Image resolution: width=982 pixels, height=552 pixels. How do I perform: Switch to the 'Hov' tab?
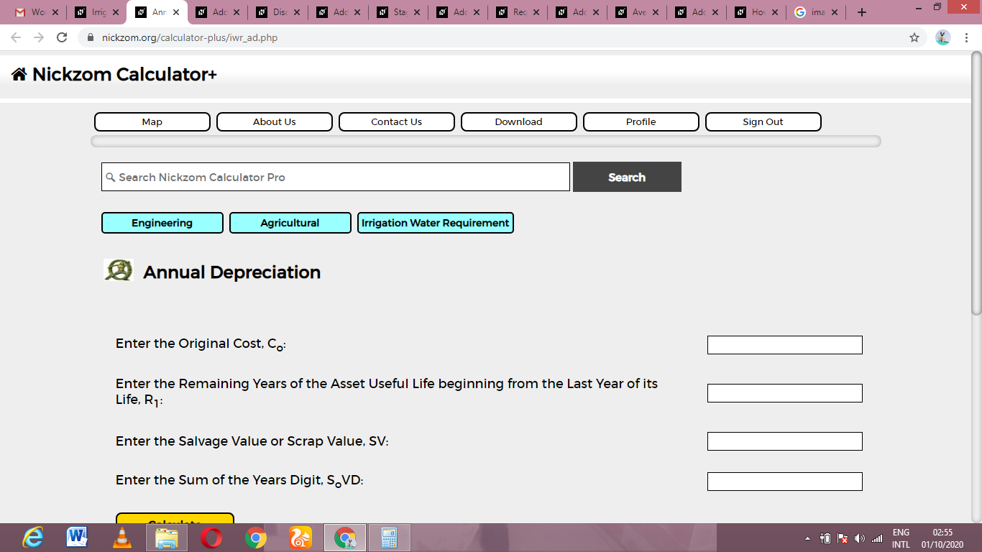(x=757, y=12)
